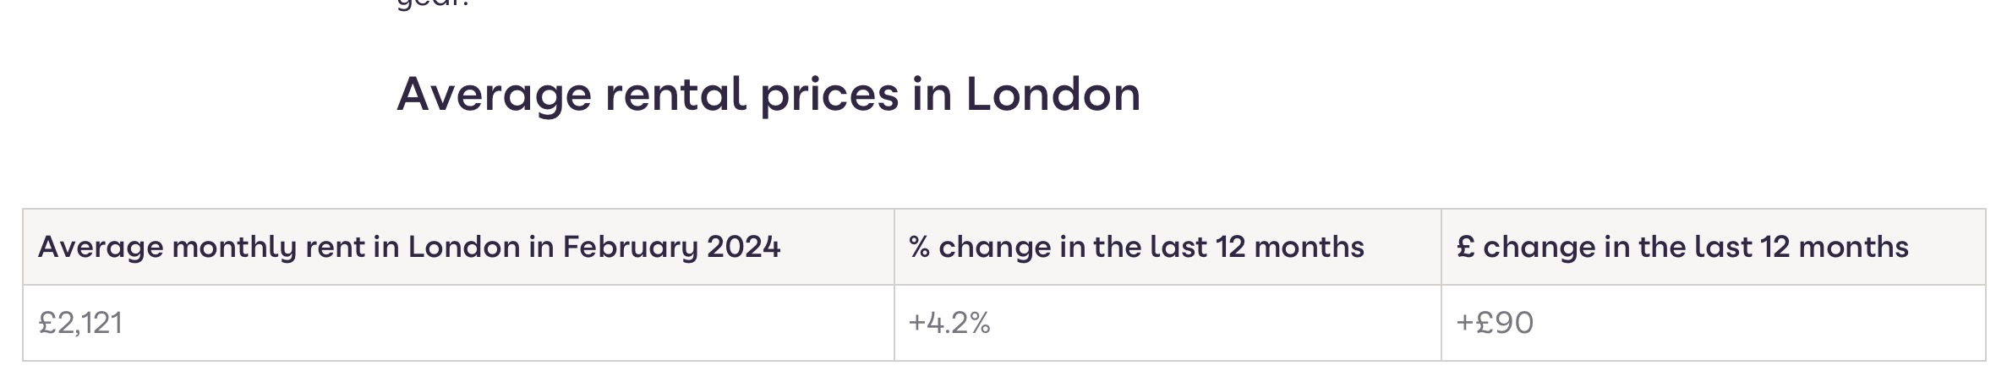Click the '£ change in the last 12 months' header
The image size is (2007, 382).
1682,247
